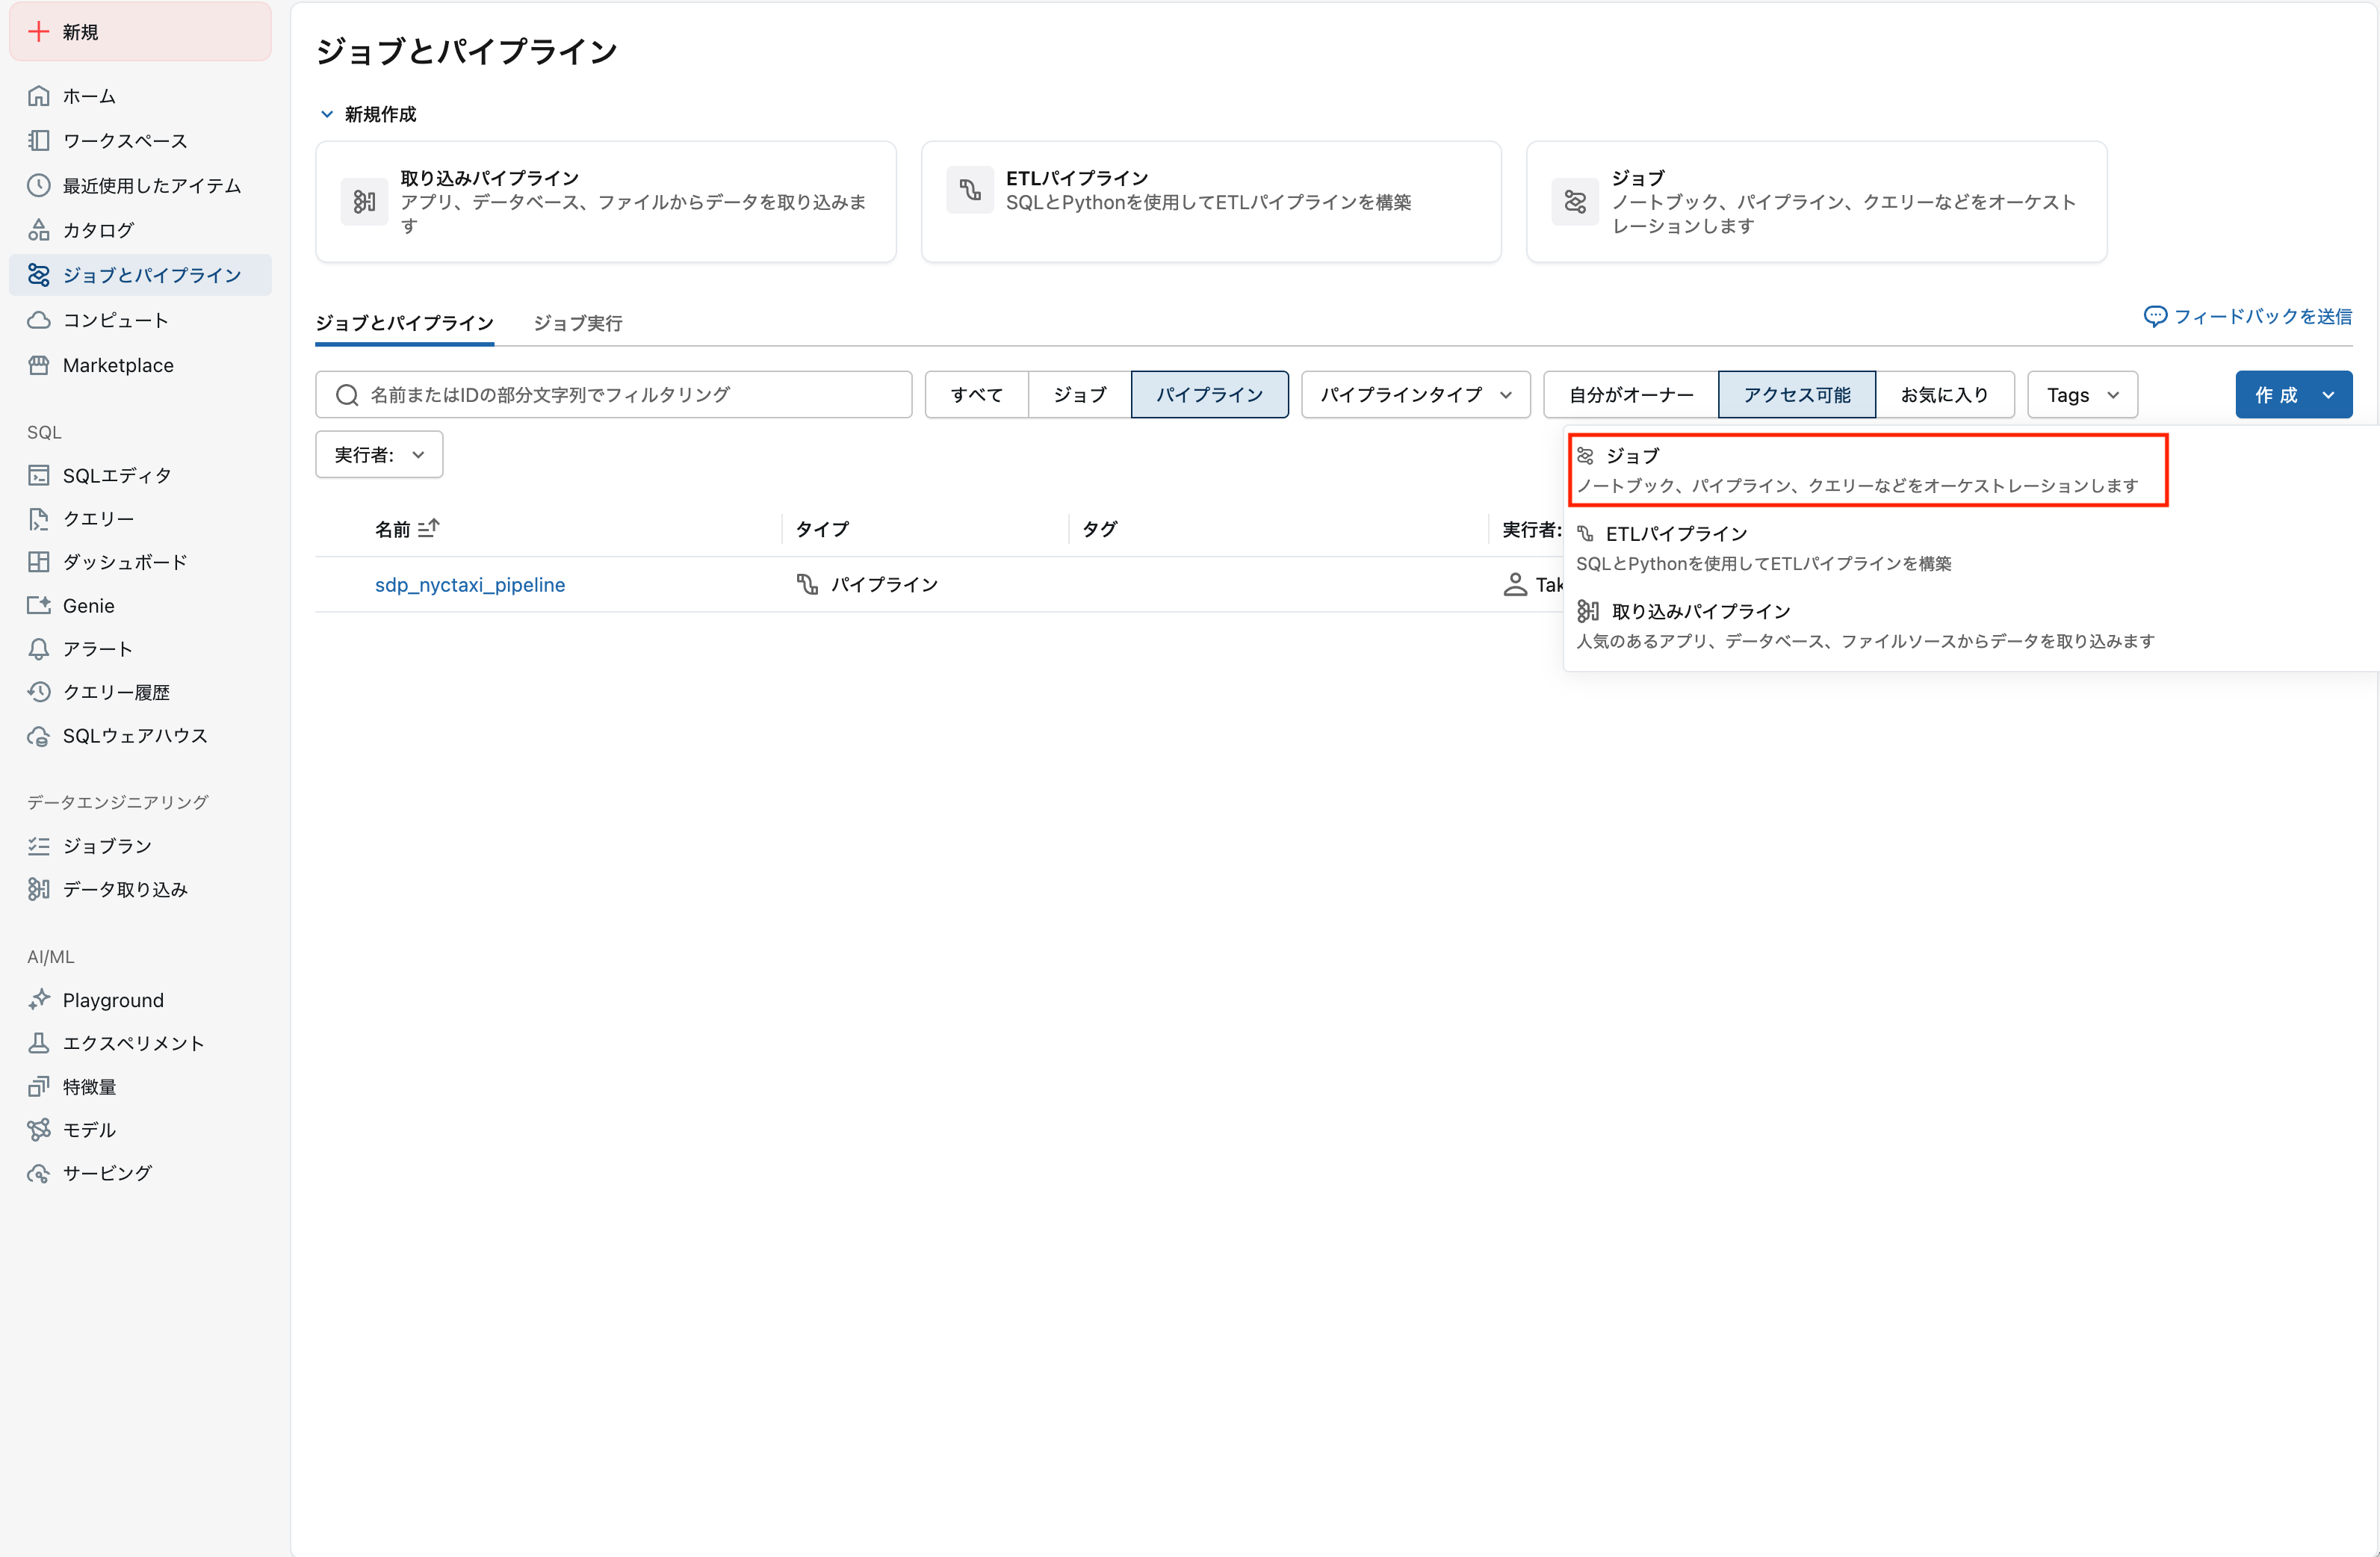The height and width of the screenshot is (1557, 2380).
Task: Open the Tags dropdown
Action: pyautogui.click(x=2081, y=394)
